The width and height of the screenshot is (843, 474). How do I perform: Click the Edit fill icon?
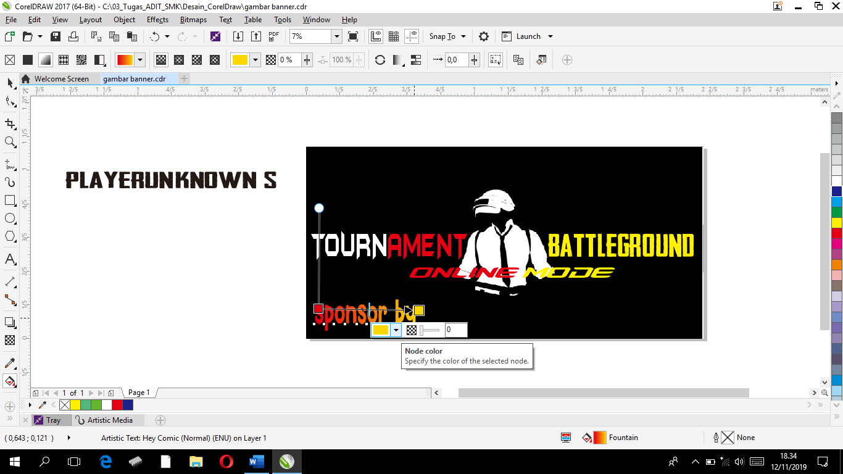click(x=541, y=60)
